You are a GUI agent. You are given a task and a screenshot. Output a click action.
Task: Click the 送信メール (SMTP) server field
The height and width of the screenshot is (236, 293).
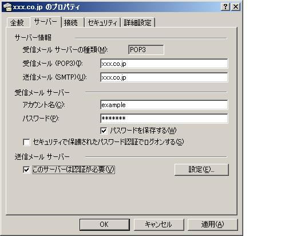pos(164,77)
